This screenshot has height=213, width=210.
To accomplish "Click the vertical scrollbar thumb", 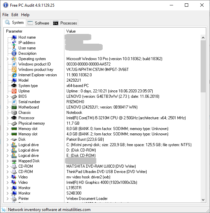I will [x=203, y=66].
